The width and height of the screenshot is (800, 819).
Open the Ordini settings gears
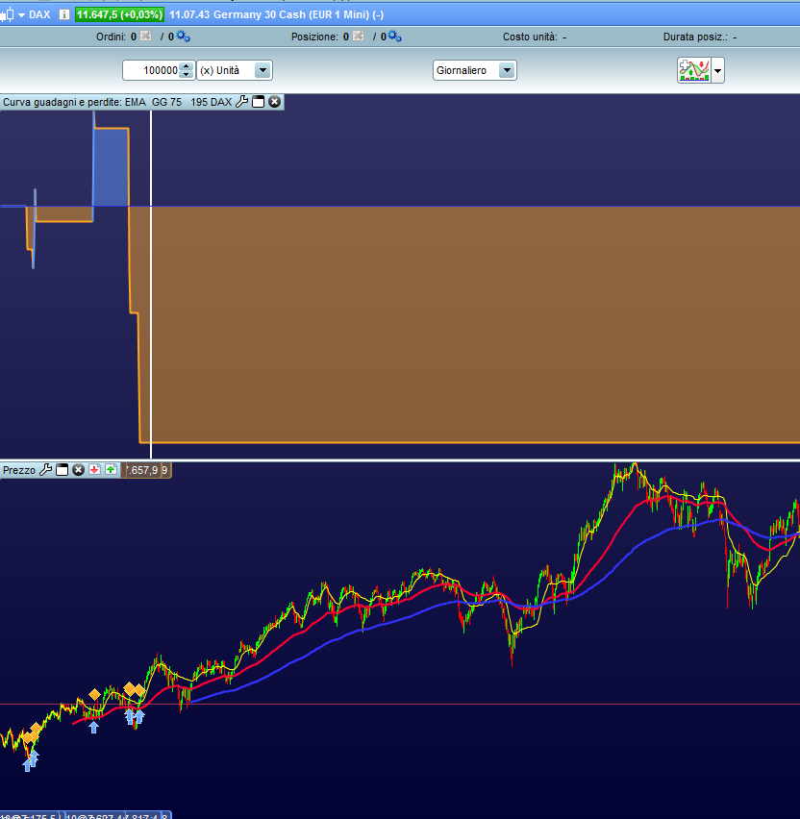(x=183, y=36)
